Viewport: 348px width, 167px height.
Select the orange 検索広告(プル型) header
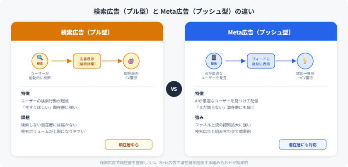87,32
